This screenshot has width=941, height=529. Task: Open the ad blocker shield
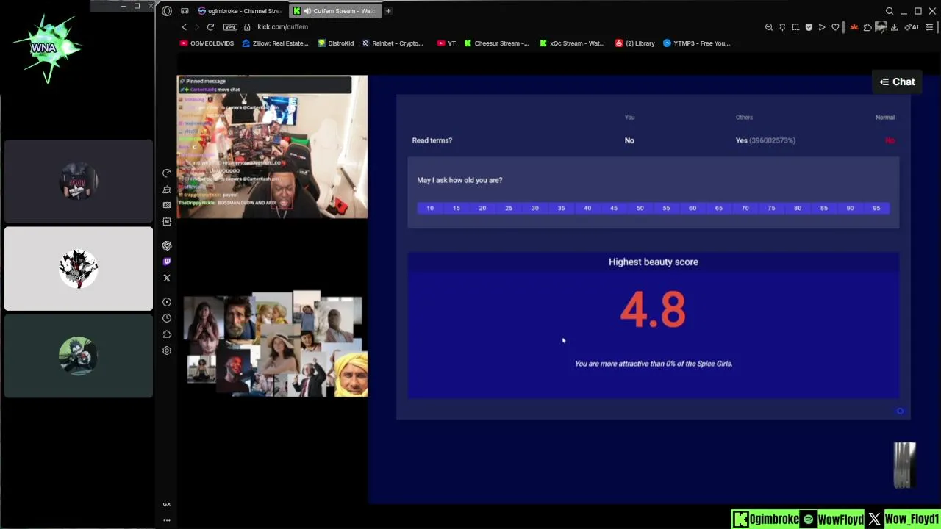pos(809,27)
